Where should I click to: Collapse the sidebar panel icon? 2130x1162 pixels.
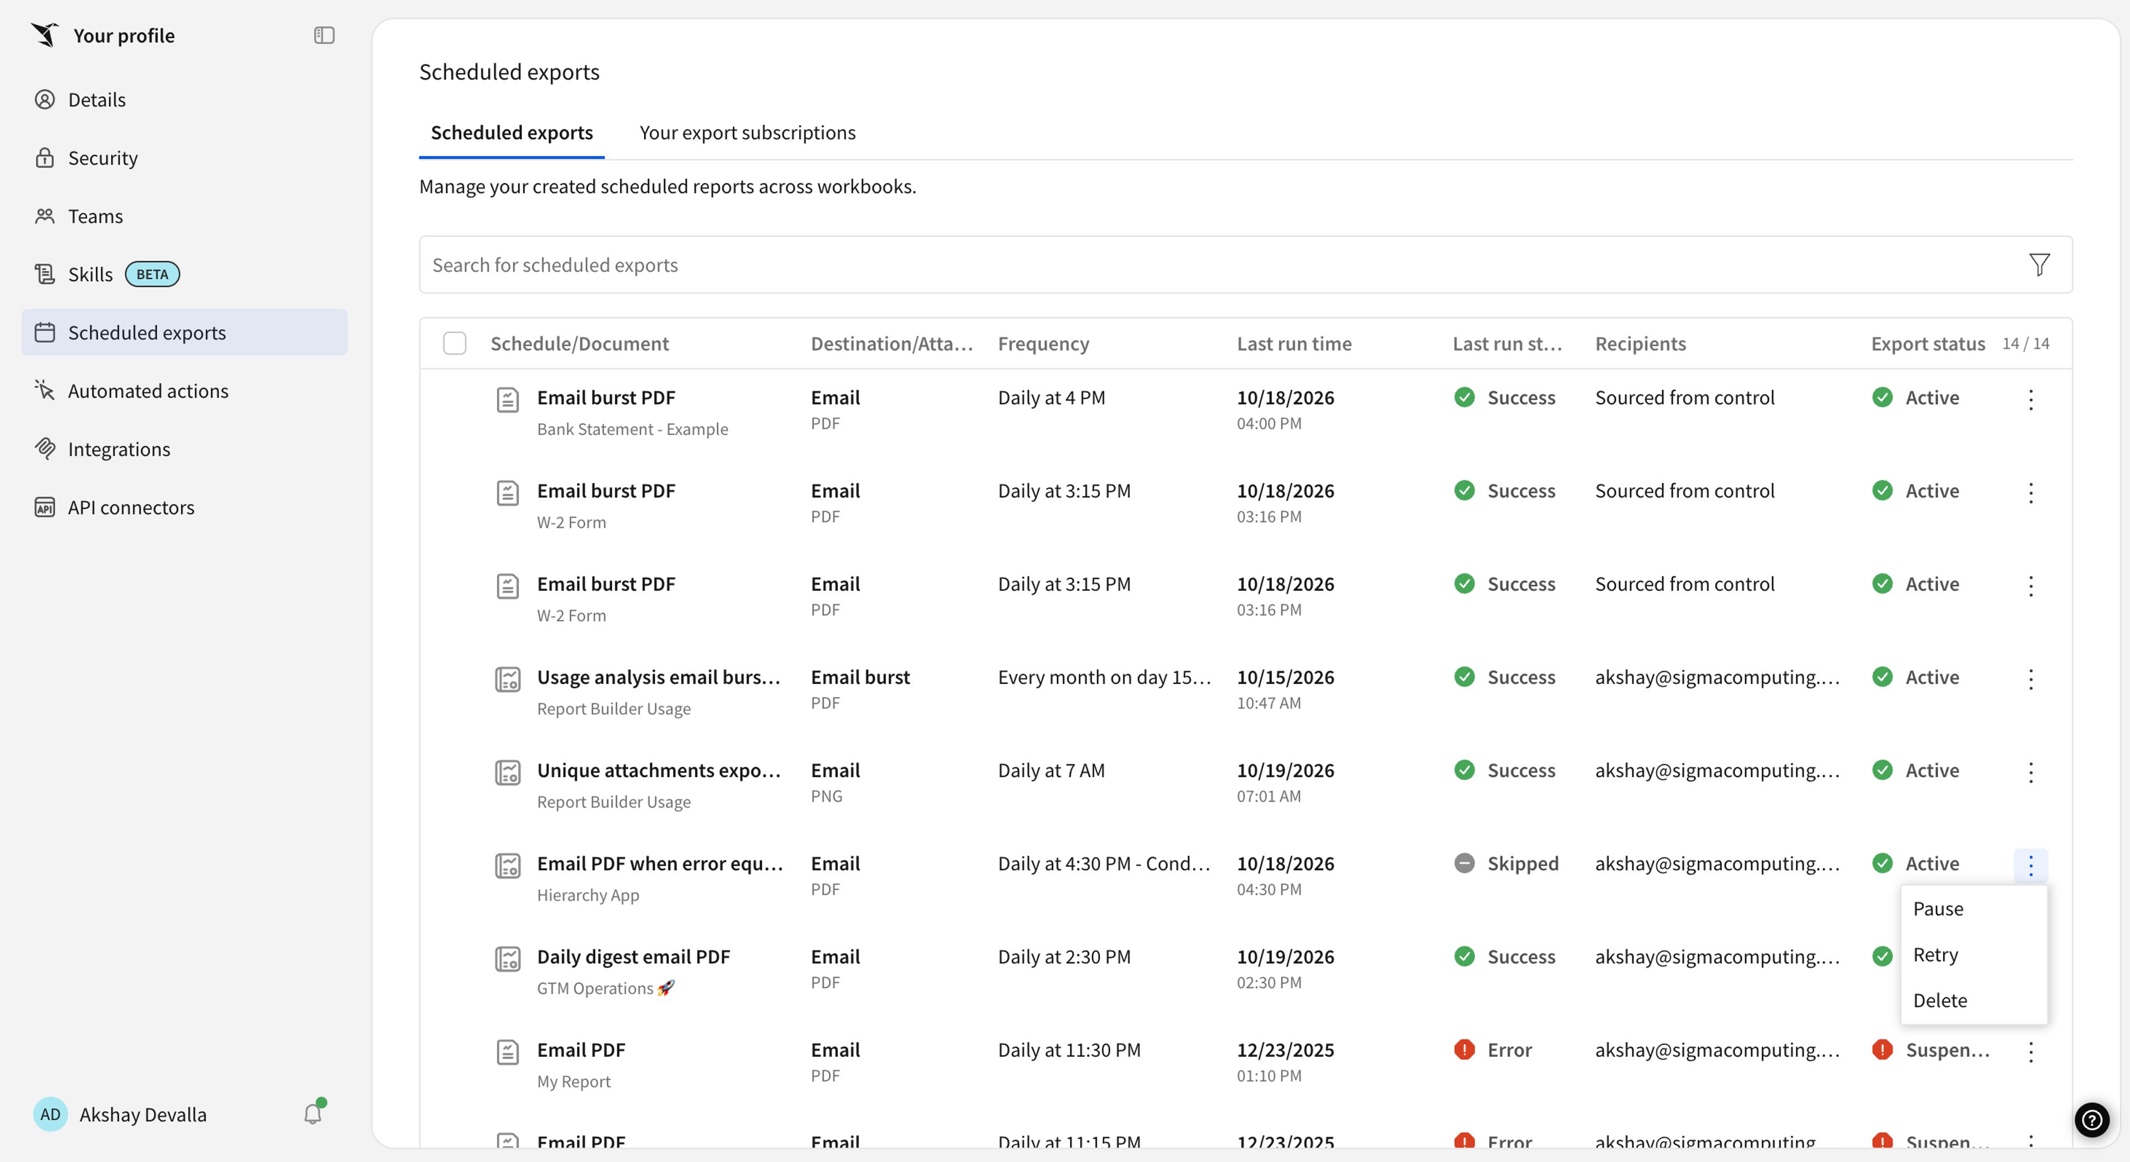pyautogui.click(x=324, y=35)
